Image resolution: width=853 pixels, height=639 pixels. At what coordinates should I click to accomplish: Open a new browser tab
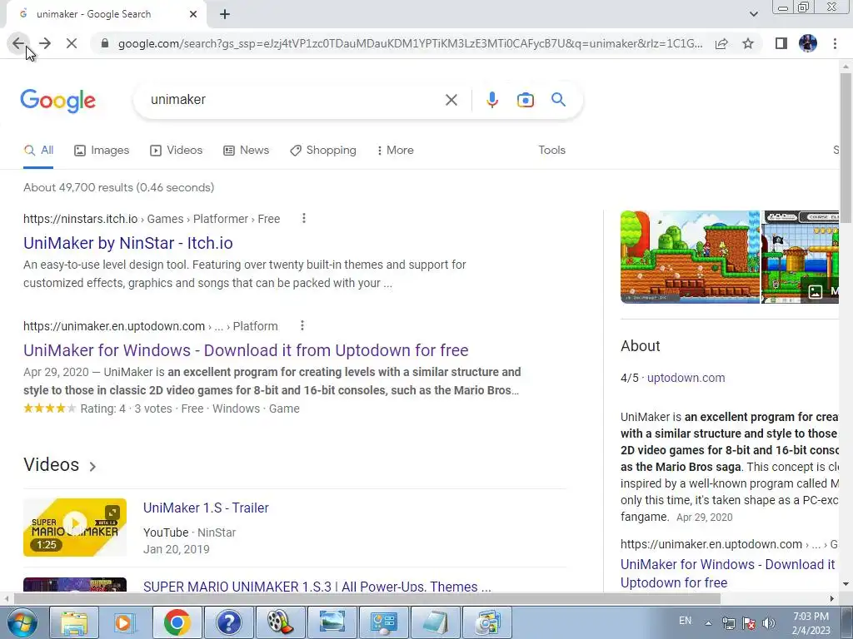click(225, 14)
